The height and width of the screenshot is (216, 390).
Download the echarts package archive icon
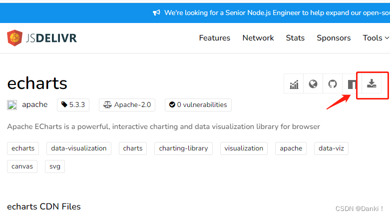coord(372,84)
